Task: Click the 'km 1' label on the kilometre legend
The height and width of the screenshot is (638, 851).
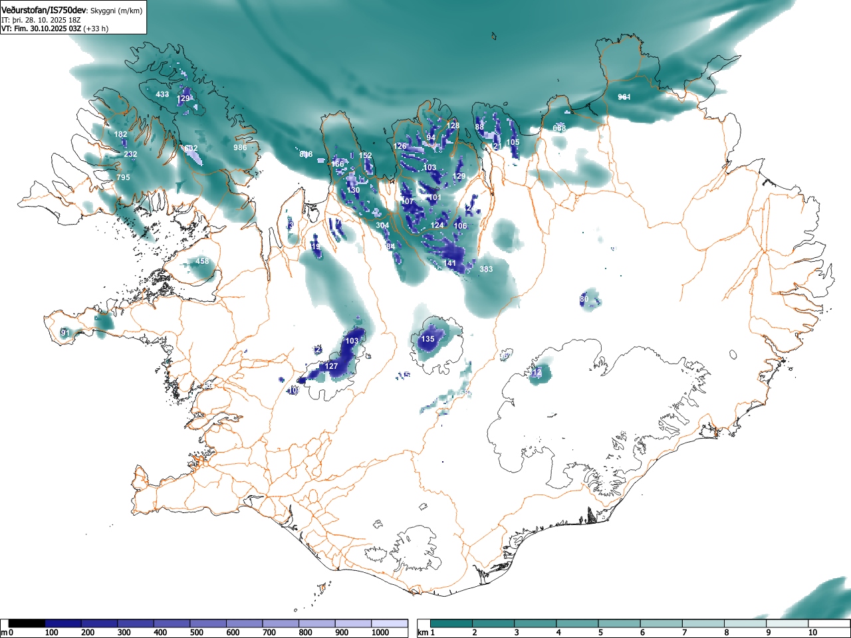Action: click(x=426, y=633)
